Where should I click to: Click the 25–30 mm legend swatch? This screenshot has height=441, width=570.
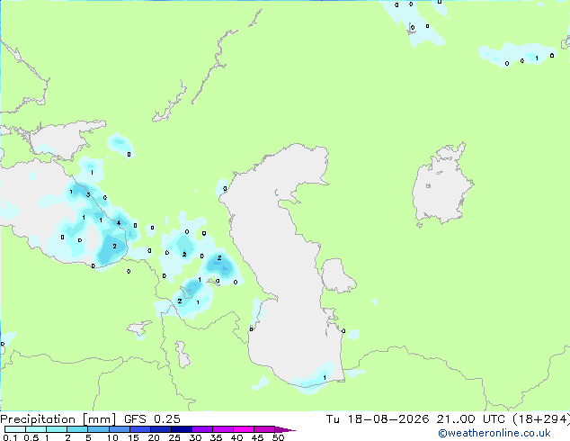pyautogui.click(x=182, y=429)
